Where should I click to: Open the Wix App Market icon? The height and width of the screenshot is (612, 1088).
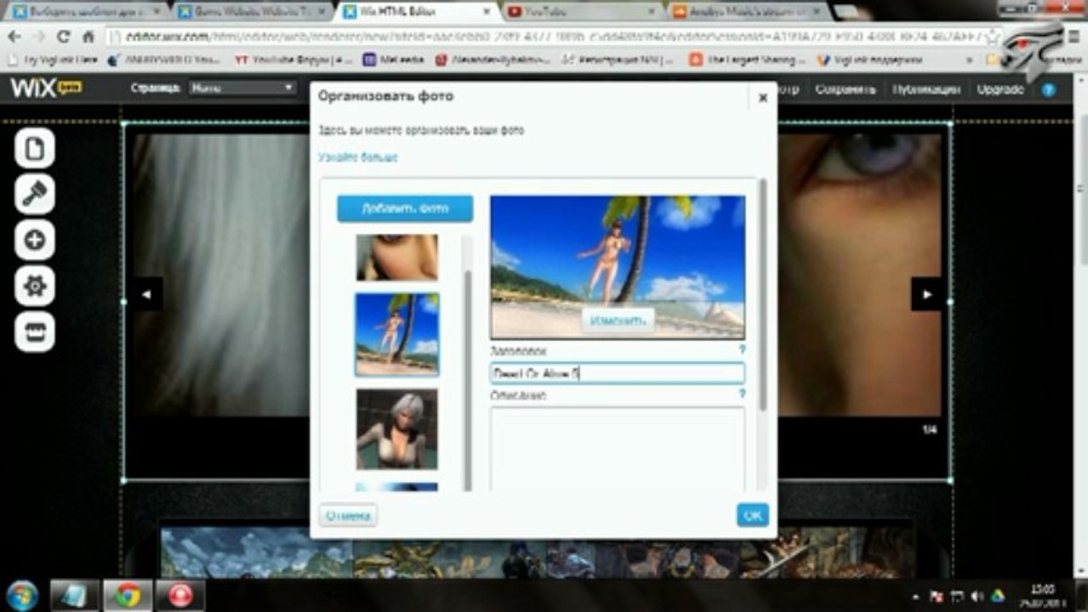[x=35, y=332]
